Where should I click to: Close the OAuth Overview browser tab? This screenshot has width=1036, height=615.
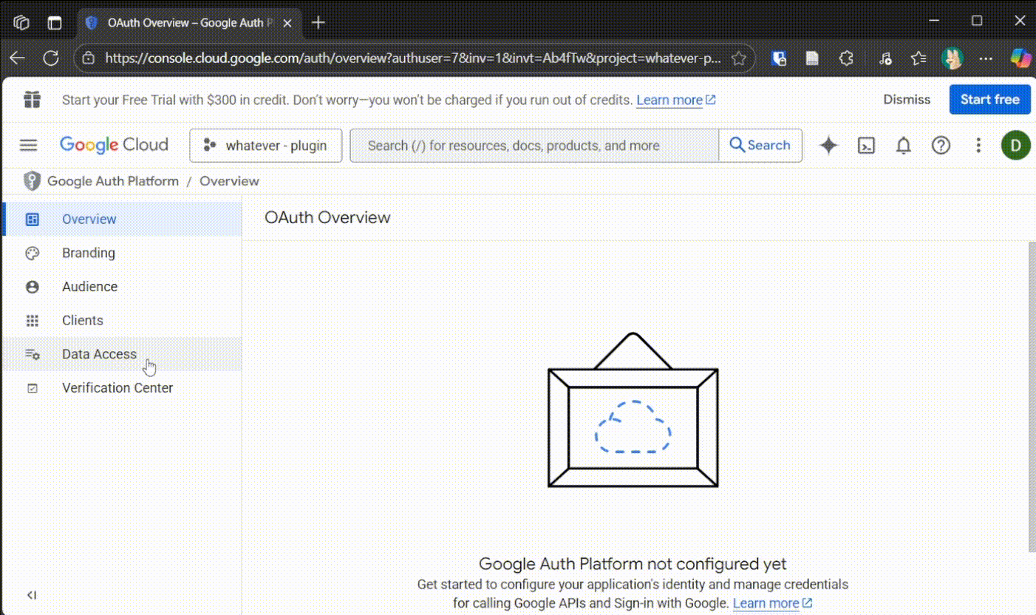coord(287,23)
